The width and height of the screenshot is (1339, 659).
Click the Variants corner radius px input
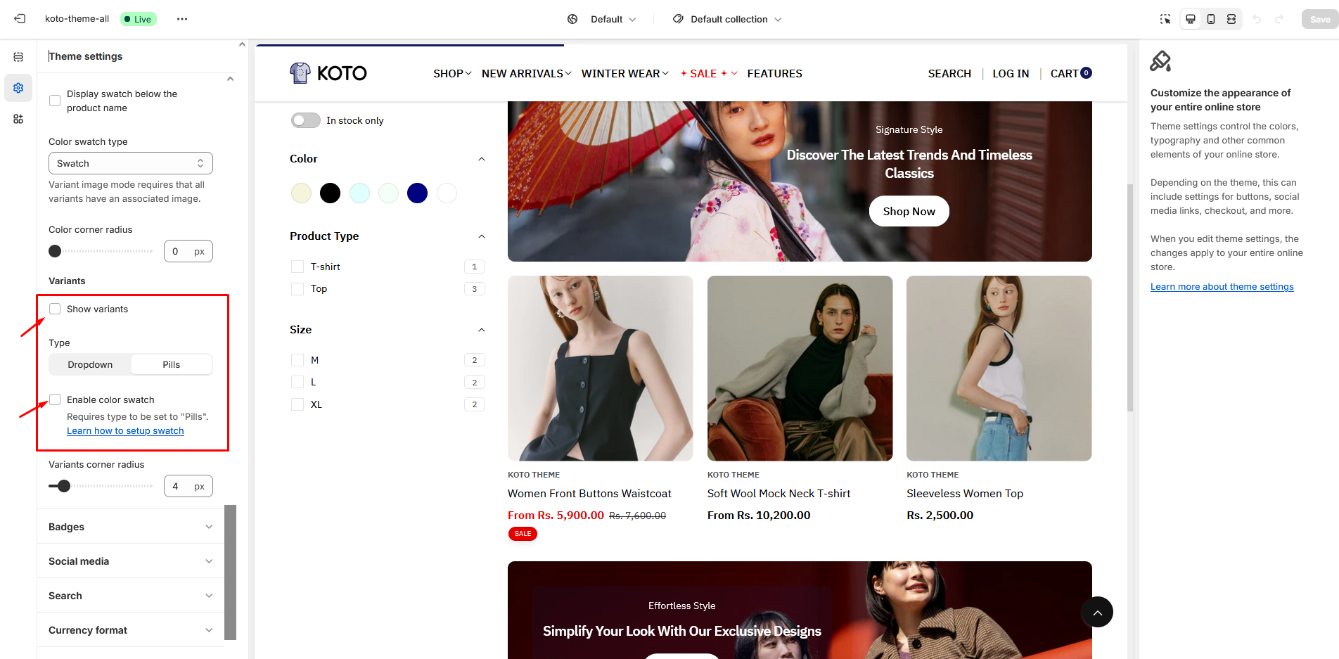(188, 486)
